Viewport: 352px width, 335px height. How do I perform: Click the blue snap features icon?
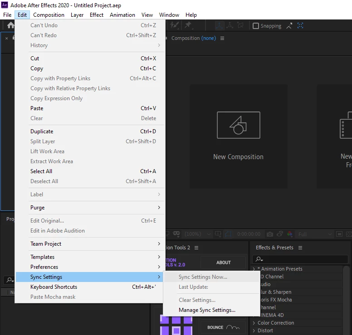[300, 25]
